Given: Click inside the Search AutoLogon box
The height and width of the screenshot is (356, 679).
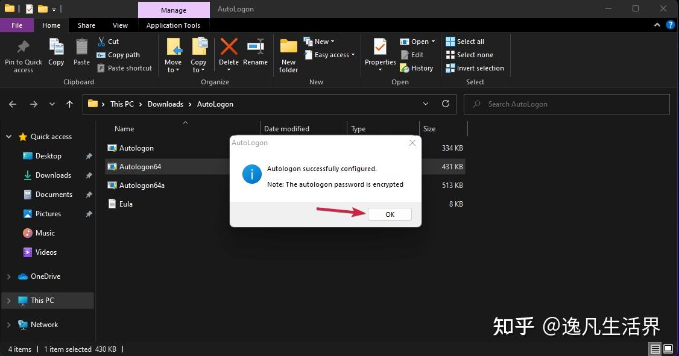Looking at the screenshot, I should [566, 104].
